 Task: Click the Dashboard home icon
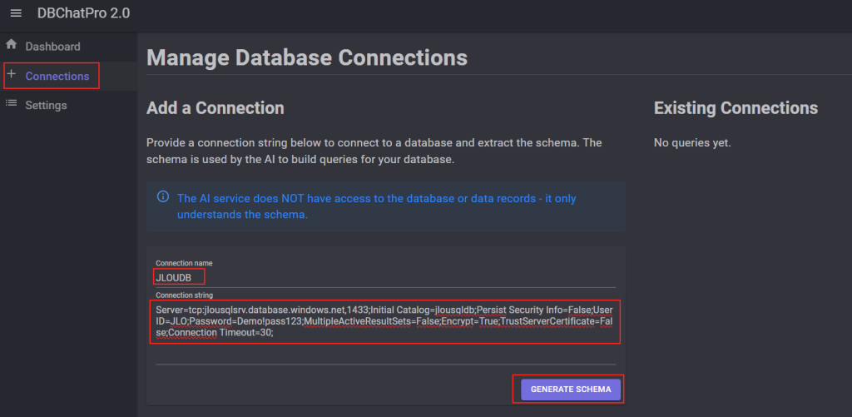(11, 45)
